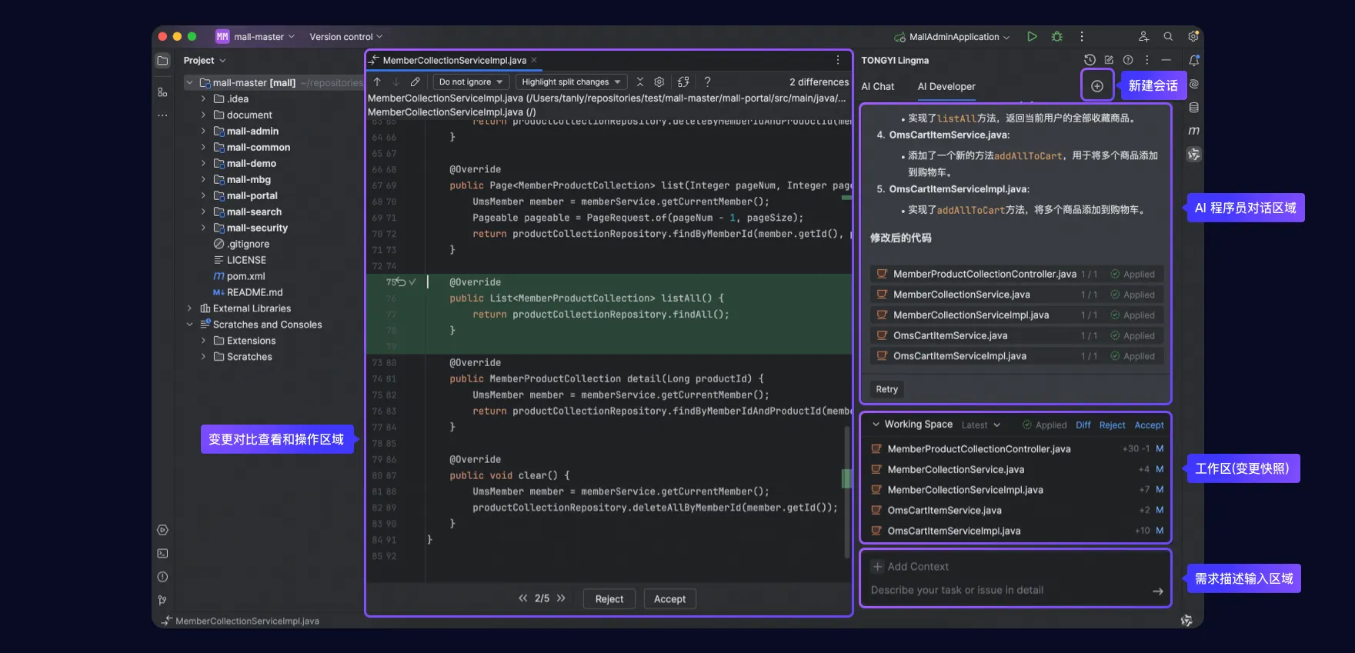Open chat history clock icon in Lingma
The image size is (1355, 653).
pos(1090,60)
